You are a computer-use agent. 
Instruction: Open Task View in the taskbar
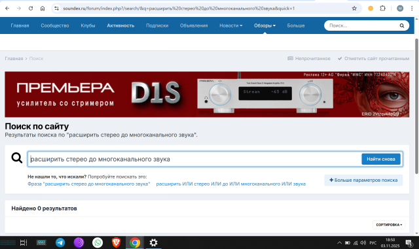(24, 242)
